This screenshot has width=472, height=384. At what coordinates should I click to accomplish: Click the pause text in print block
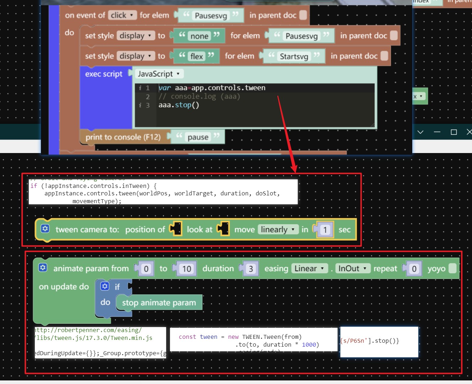pos(198,137)
